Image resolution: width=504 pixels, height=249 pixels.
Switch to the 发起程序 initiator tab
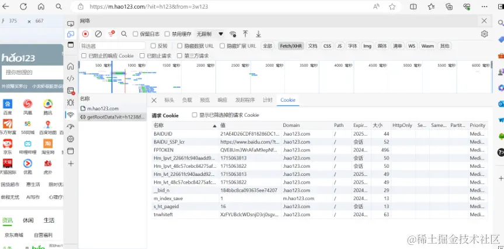245,100
